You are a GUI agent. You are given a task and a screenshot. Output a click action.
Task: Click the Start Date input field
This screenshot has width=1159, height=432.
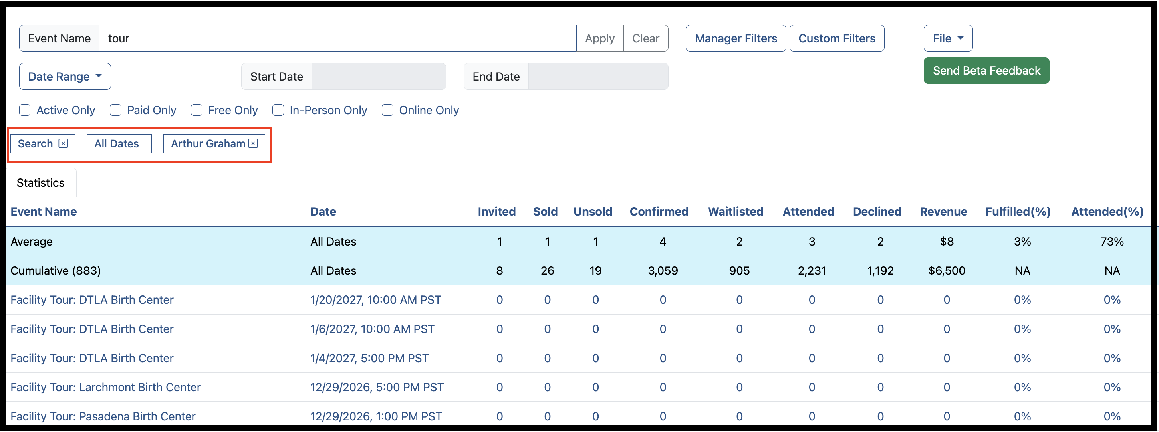[378, 77]
